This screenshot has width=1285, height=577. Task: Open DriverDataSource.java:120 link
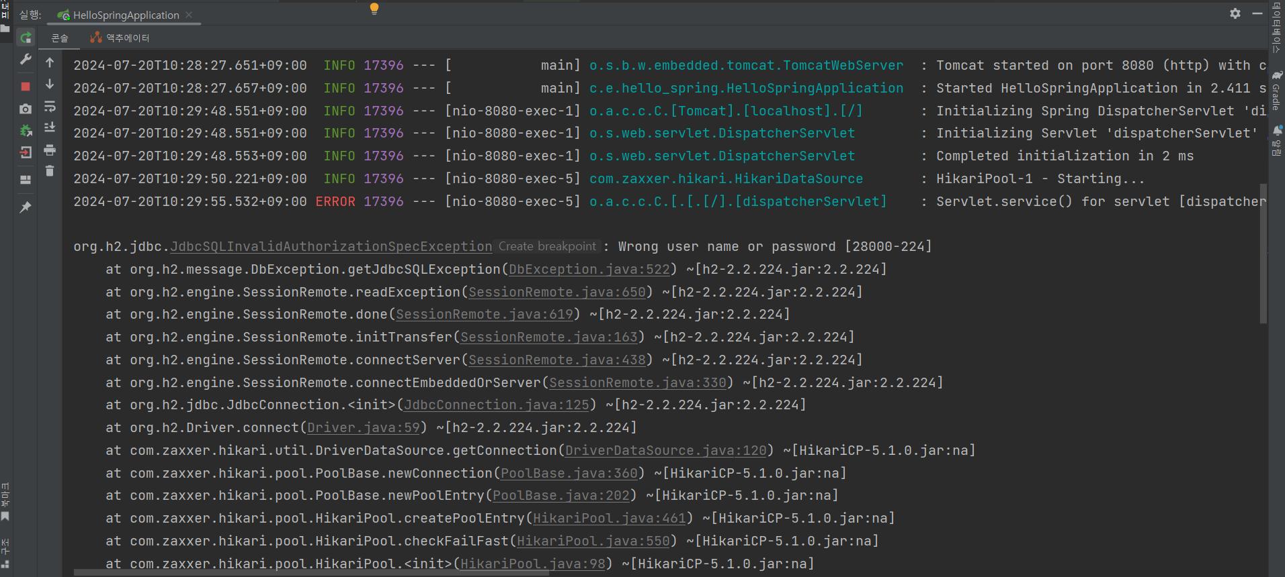(x=665, y=451)
